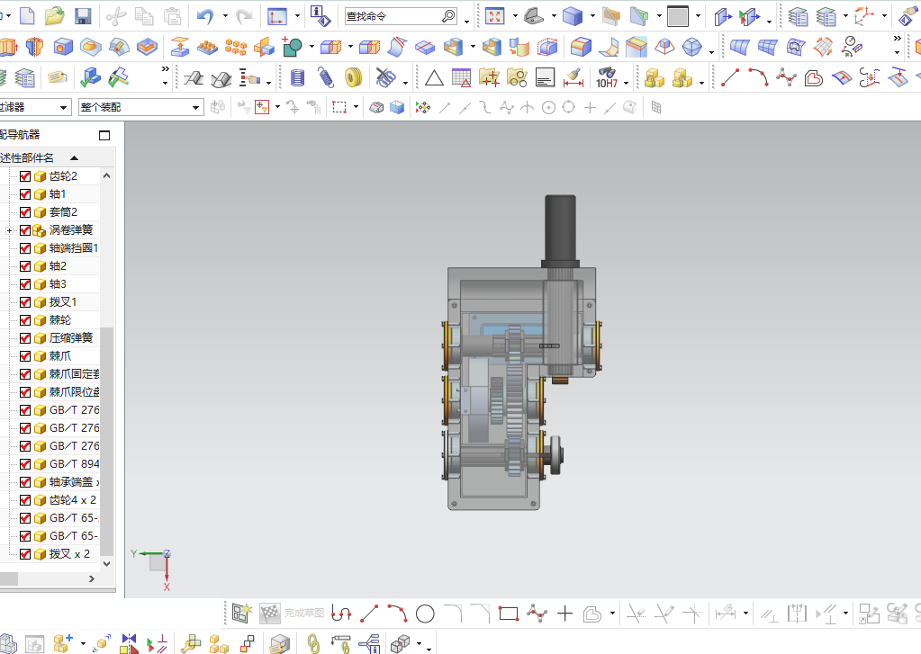This screenshot has height=654, width=921.
Task: Click the Save floppy disk icon
Action: point(83,15)
